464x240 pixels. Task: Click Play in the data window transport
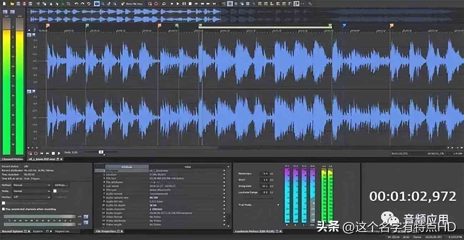59,153
